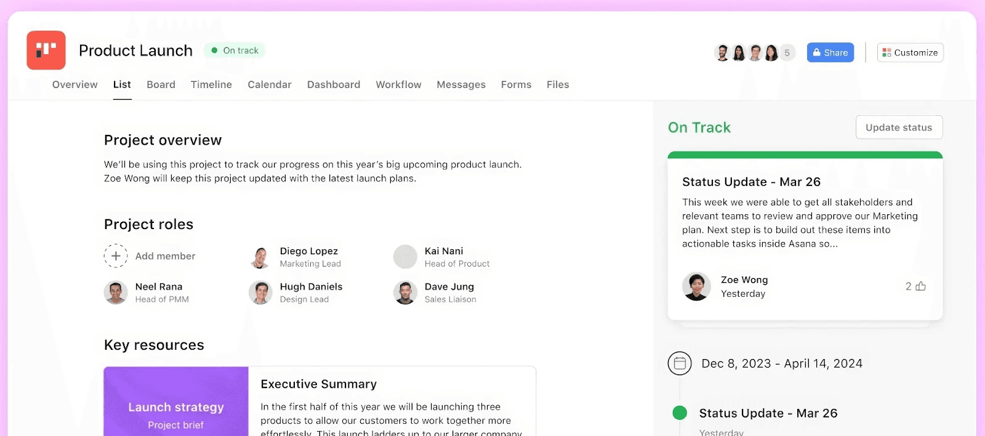
Task: Click Hugh Daniels' avatar
Action: coord(260,293)
